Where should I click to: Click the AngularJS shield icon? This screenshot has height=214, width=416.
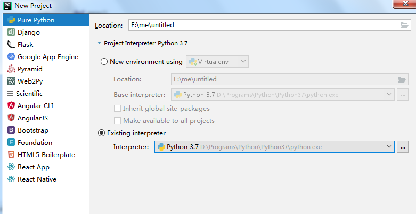coord(11,118)
